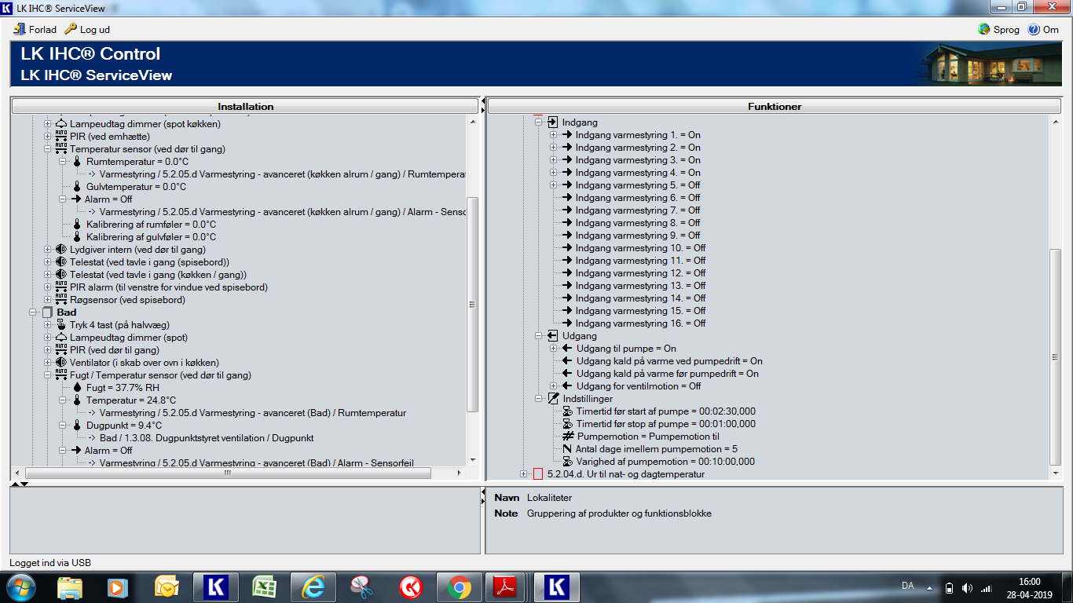Open the Windows Start menu

(x=20, y=587)
